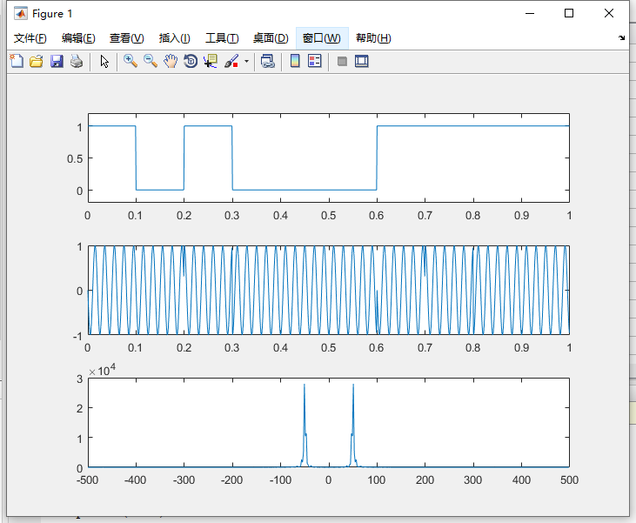Viewport: 636px width, 523px height.
Task: Dock the figure using small arrow
Action: tap(621, 37)
